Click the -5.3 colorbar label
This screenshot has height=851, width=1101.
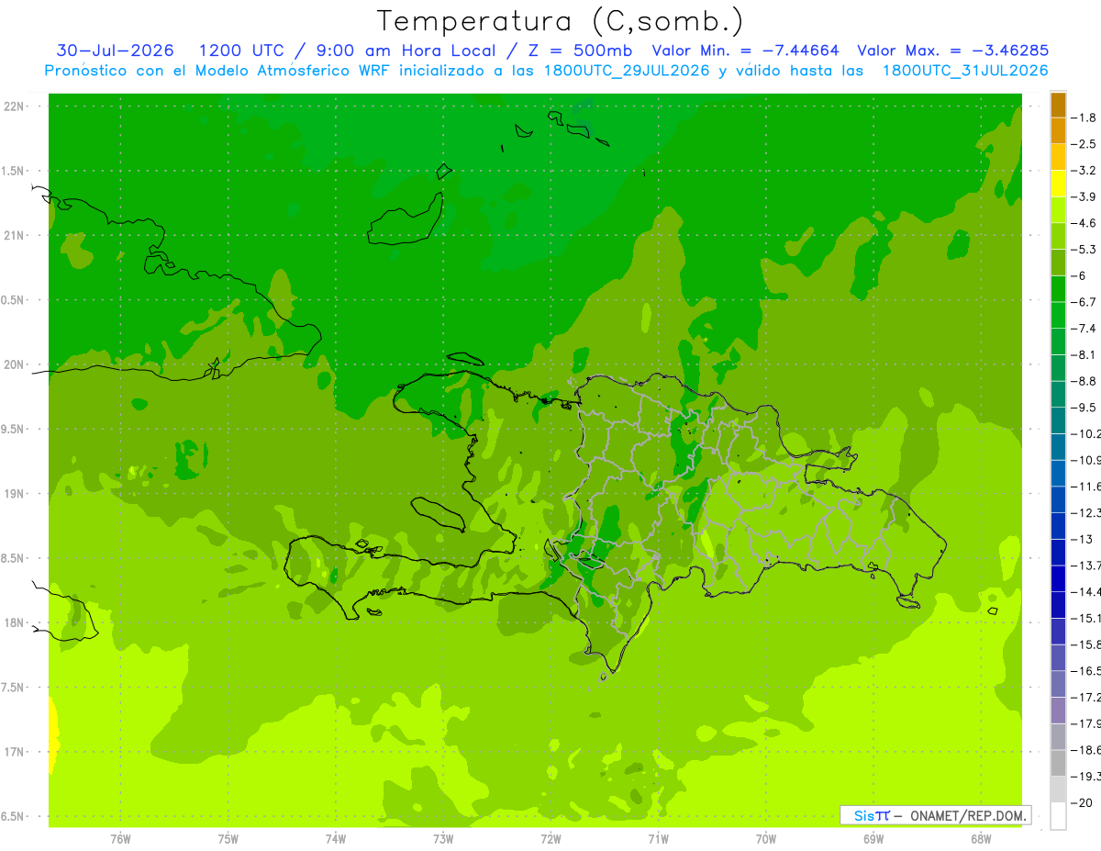[x=1084, y=250]
